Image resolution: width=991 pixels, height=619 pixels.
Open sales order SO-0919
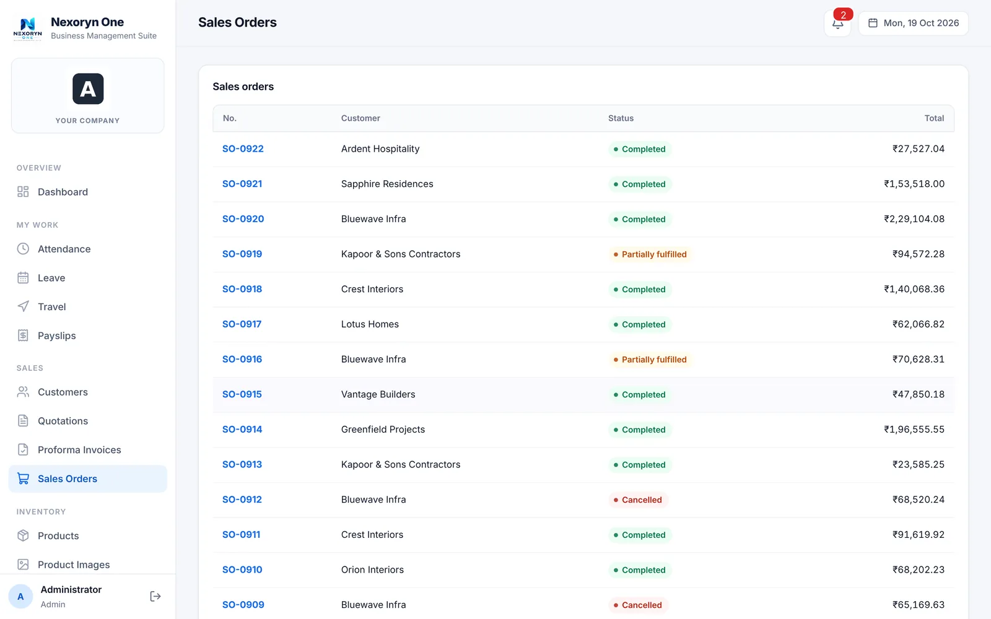tap(242, 254)
